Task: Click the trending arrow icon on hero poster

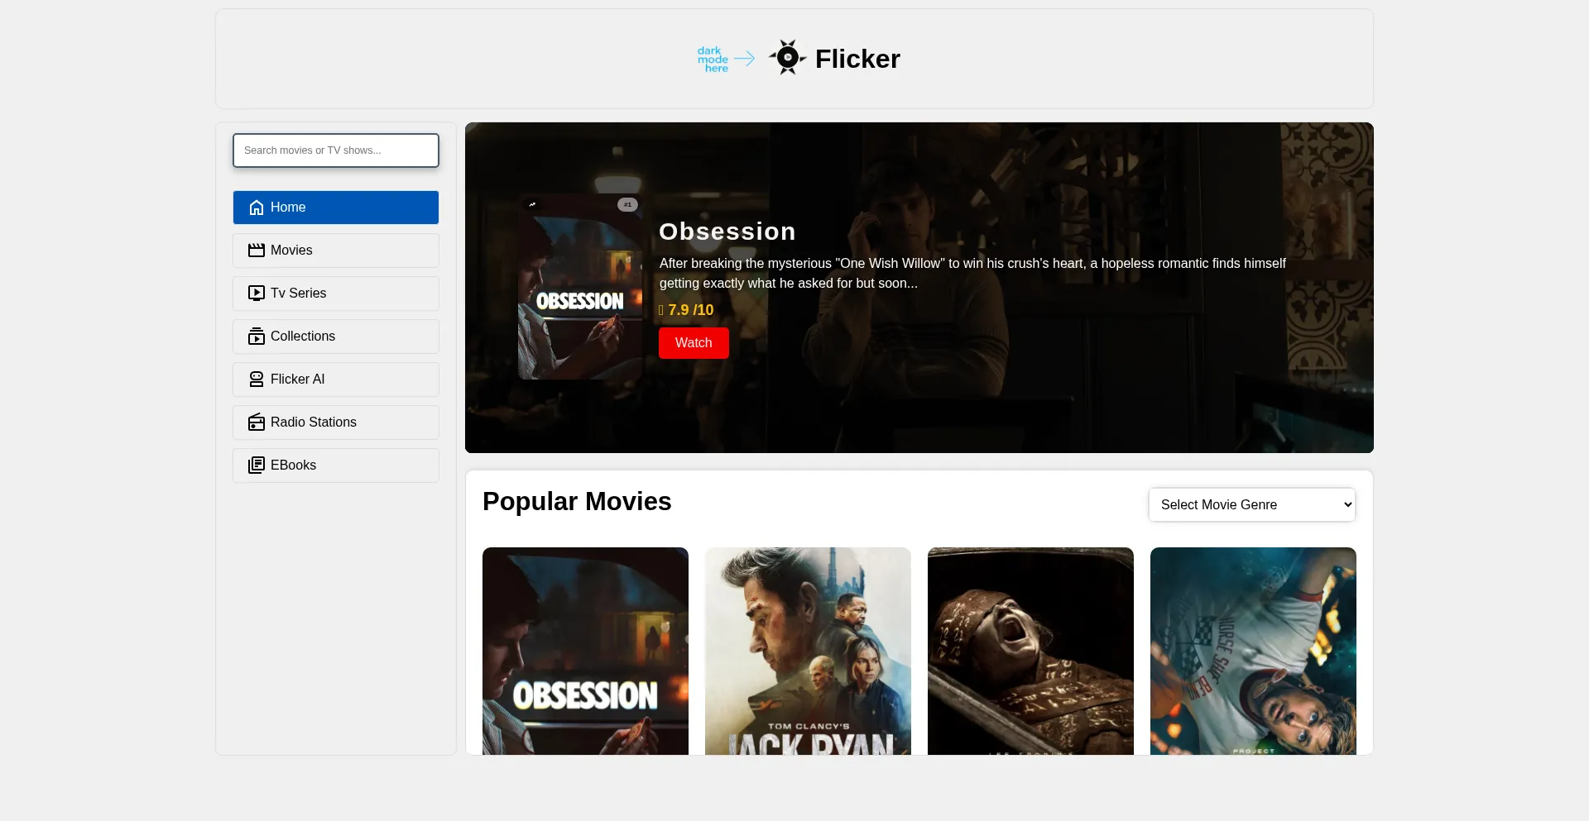Action: pos(532,204)
